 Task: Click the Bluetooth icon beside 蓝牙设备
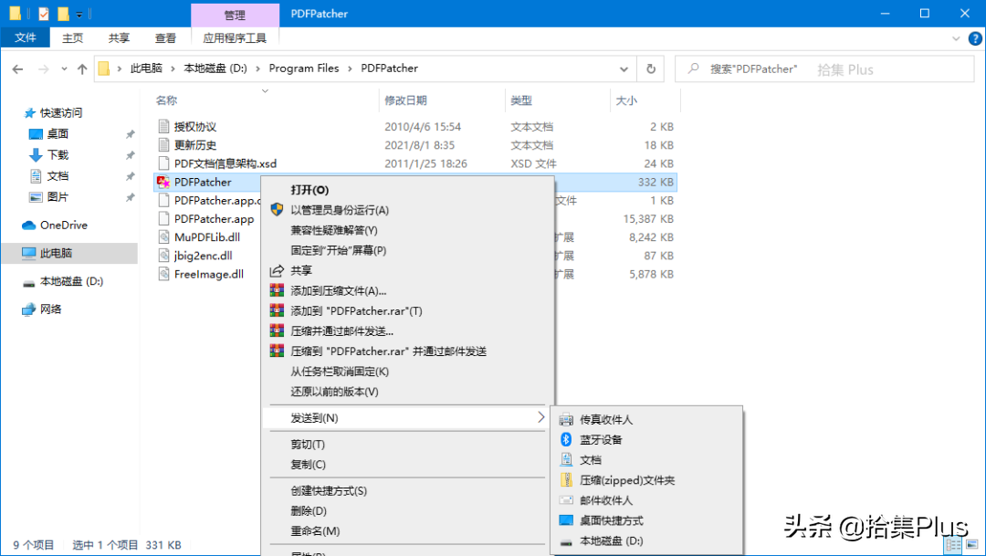pyautogui.click(x=566, y=440)
